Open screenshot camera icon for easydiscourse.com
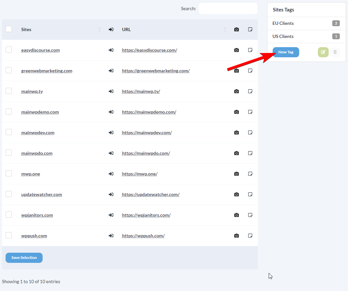Viewport: 348px width, 291px height. pos(236,50)
